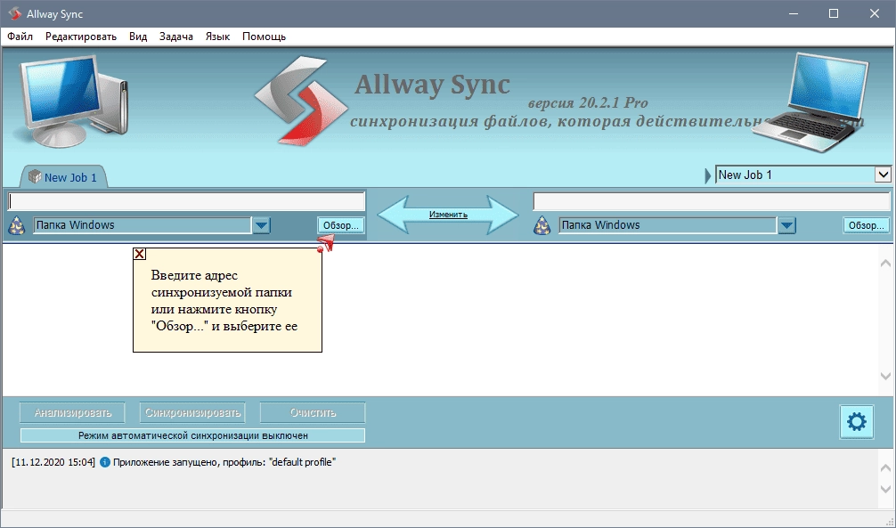Open the left Папка Windows type dropdown
Image resolution: width=896 pixels, height=528 pixels.
(x=262, y=225)
